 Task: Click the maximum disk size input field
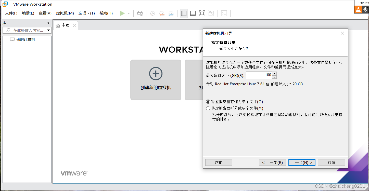point(259,75)
